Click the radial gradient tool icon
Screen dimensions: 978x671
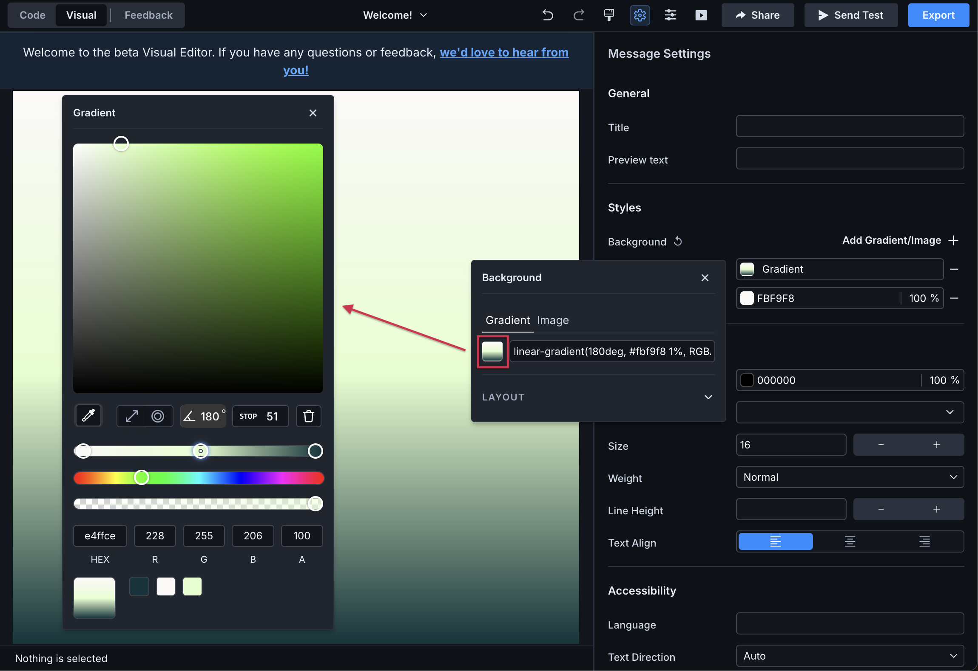(157, 415)
